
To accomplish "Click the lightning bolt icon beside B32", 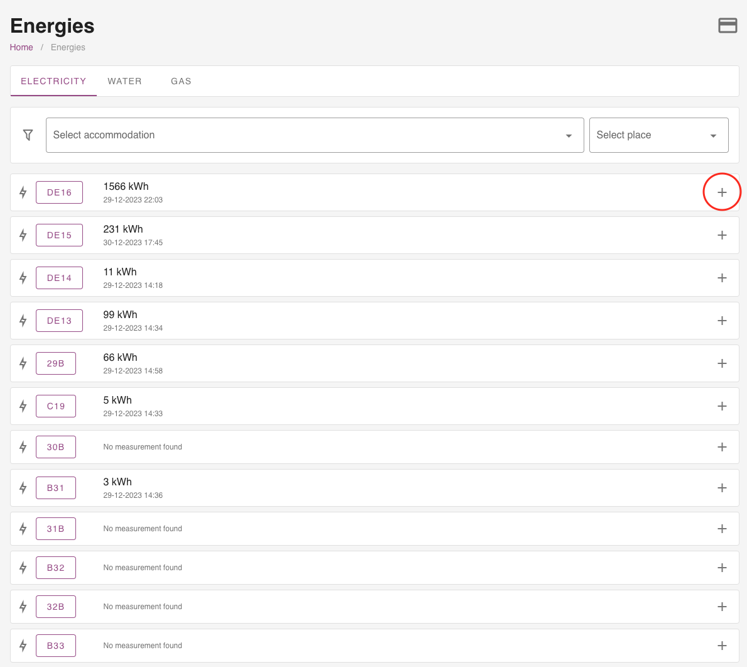I will [x=23, y=568].
